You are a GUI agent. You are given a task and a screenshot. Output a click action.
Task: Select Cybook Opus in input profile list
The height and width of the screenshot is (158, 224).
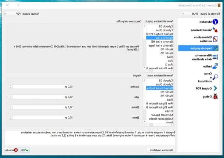coord(160,85)
